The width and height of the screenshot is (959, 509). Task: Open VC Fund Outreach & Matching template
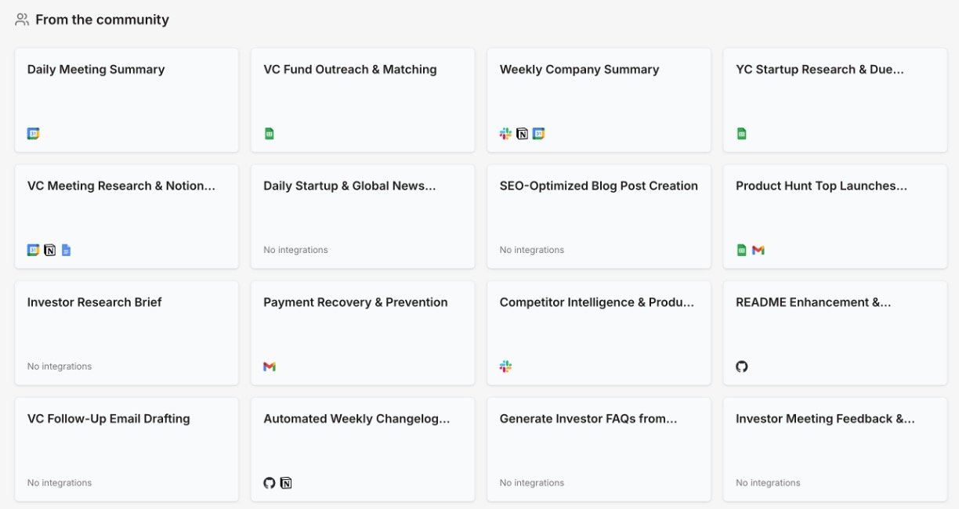pos(362,99)
